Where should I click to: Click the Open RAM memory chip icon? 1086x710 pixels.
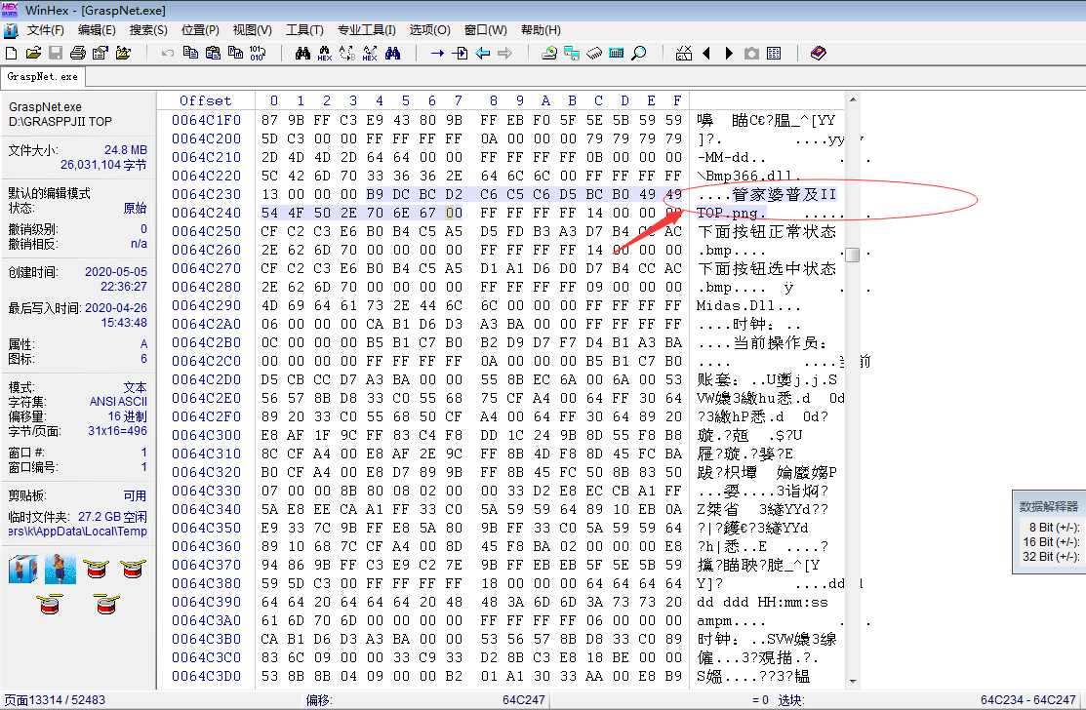[594, 54]
